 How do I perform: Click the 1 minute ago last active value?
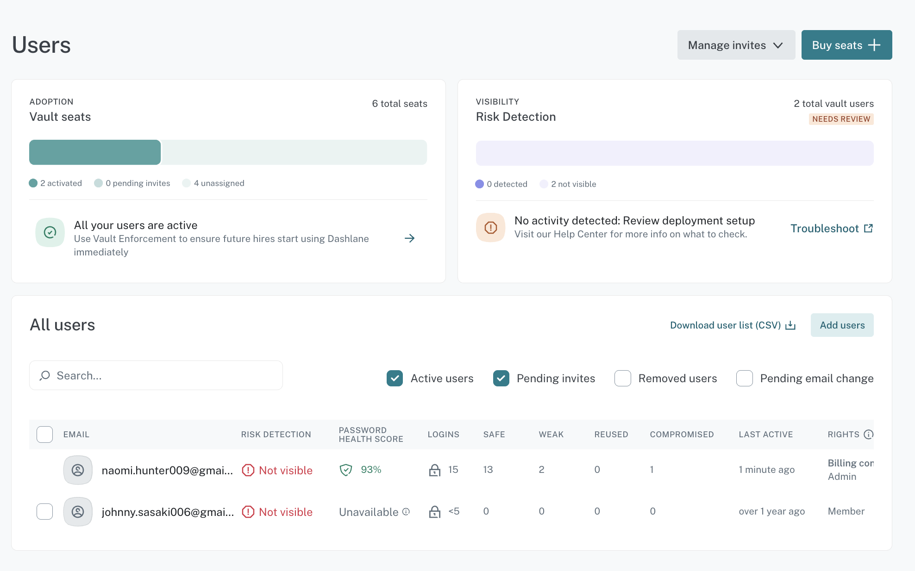click(x=766, y=470)
